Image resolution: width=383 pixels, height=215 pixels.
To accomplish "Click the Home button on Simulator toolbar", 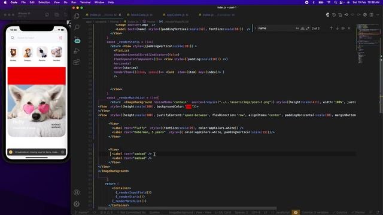I will [47, 15].
